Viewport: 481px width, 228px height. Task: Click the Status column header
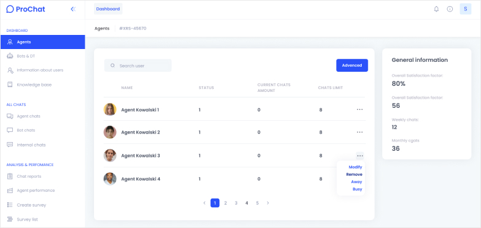(206, 88)
